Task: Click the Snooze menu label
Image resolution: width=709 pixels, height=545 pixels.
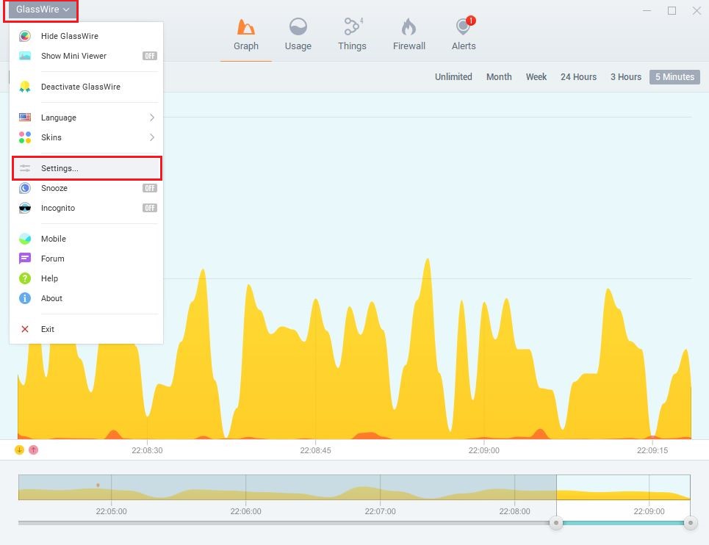Action: point(54,188)
